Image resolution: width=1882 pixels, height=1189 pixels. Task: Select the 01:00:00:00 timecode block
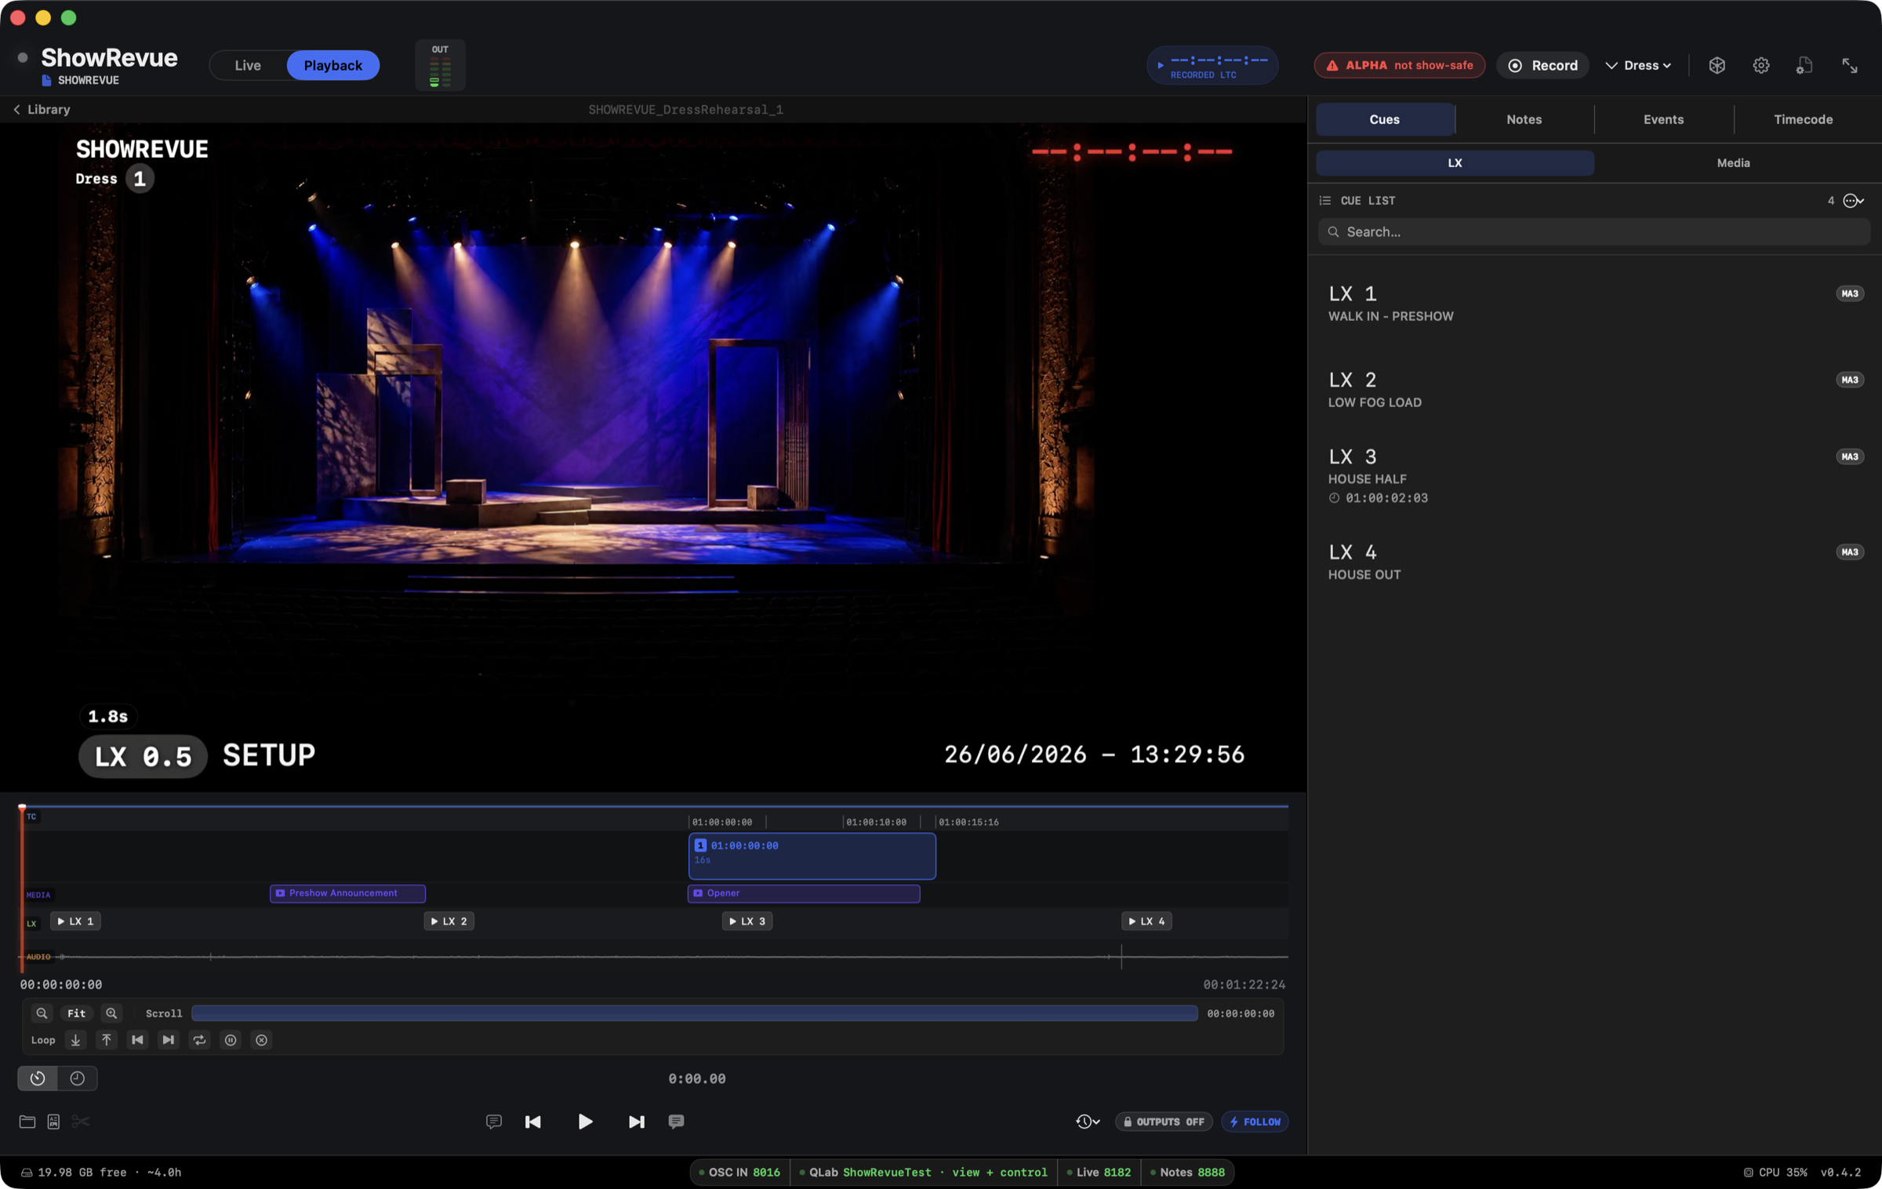pos(812,855)
